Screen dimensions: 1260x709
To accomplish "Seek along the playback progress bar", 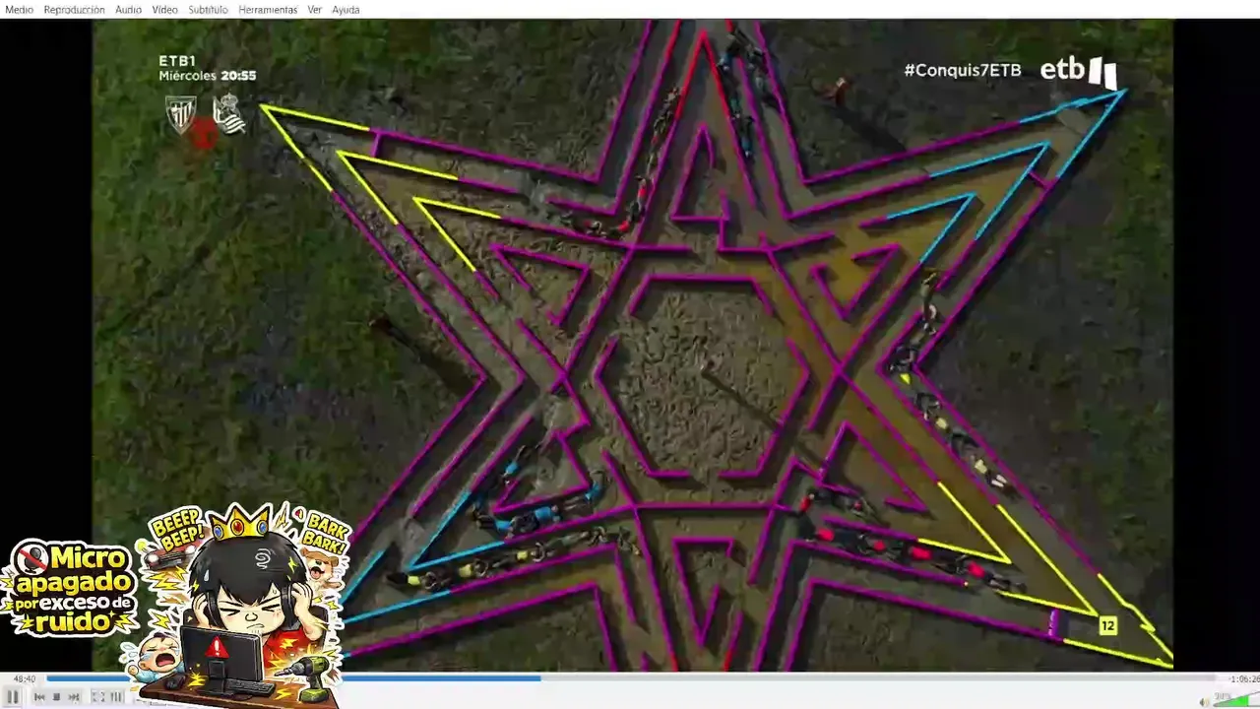I will coord(631,677).
